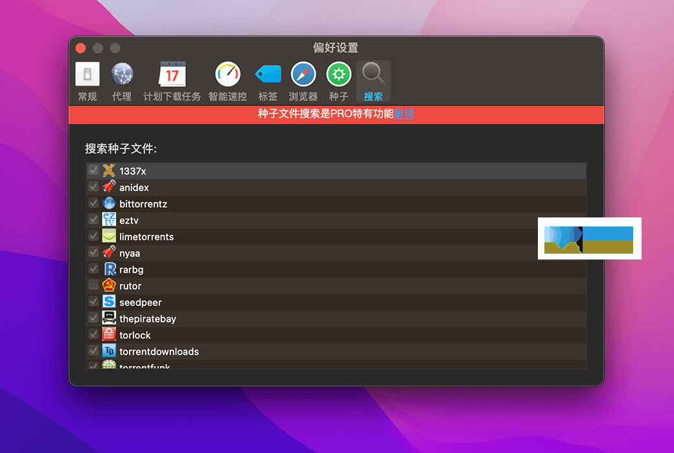Click the "rutor" name text
Image resolution: width=674 pixels, height=453 pixels.
tap(130, 286)
